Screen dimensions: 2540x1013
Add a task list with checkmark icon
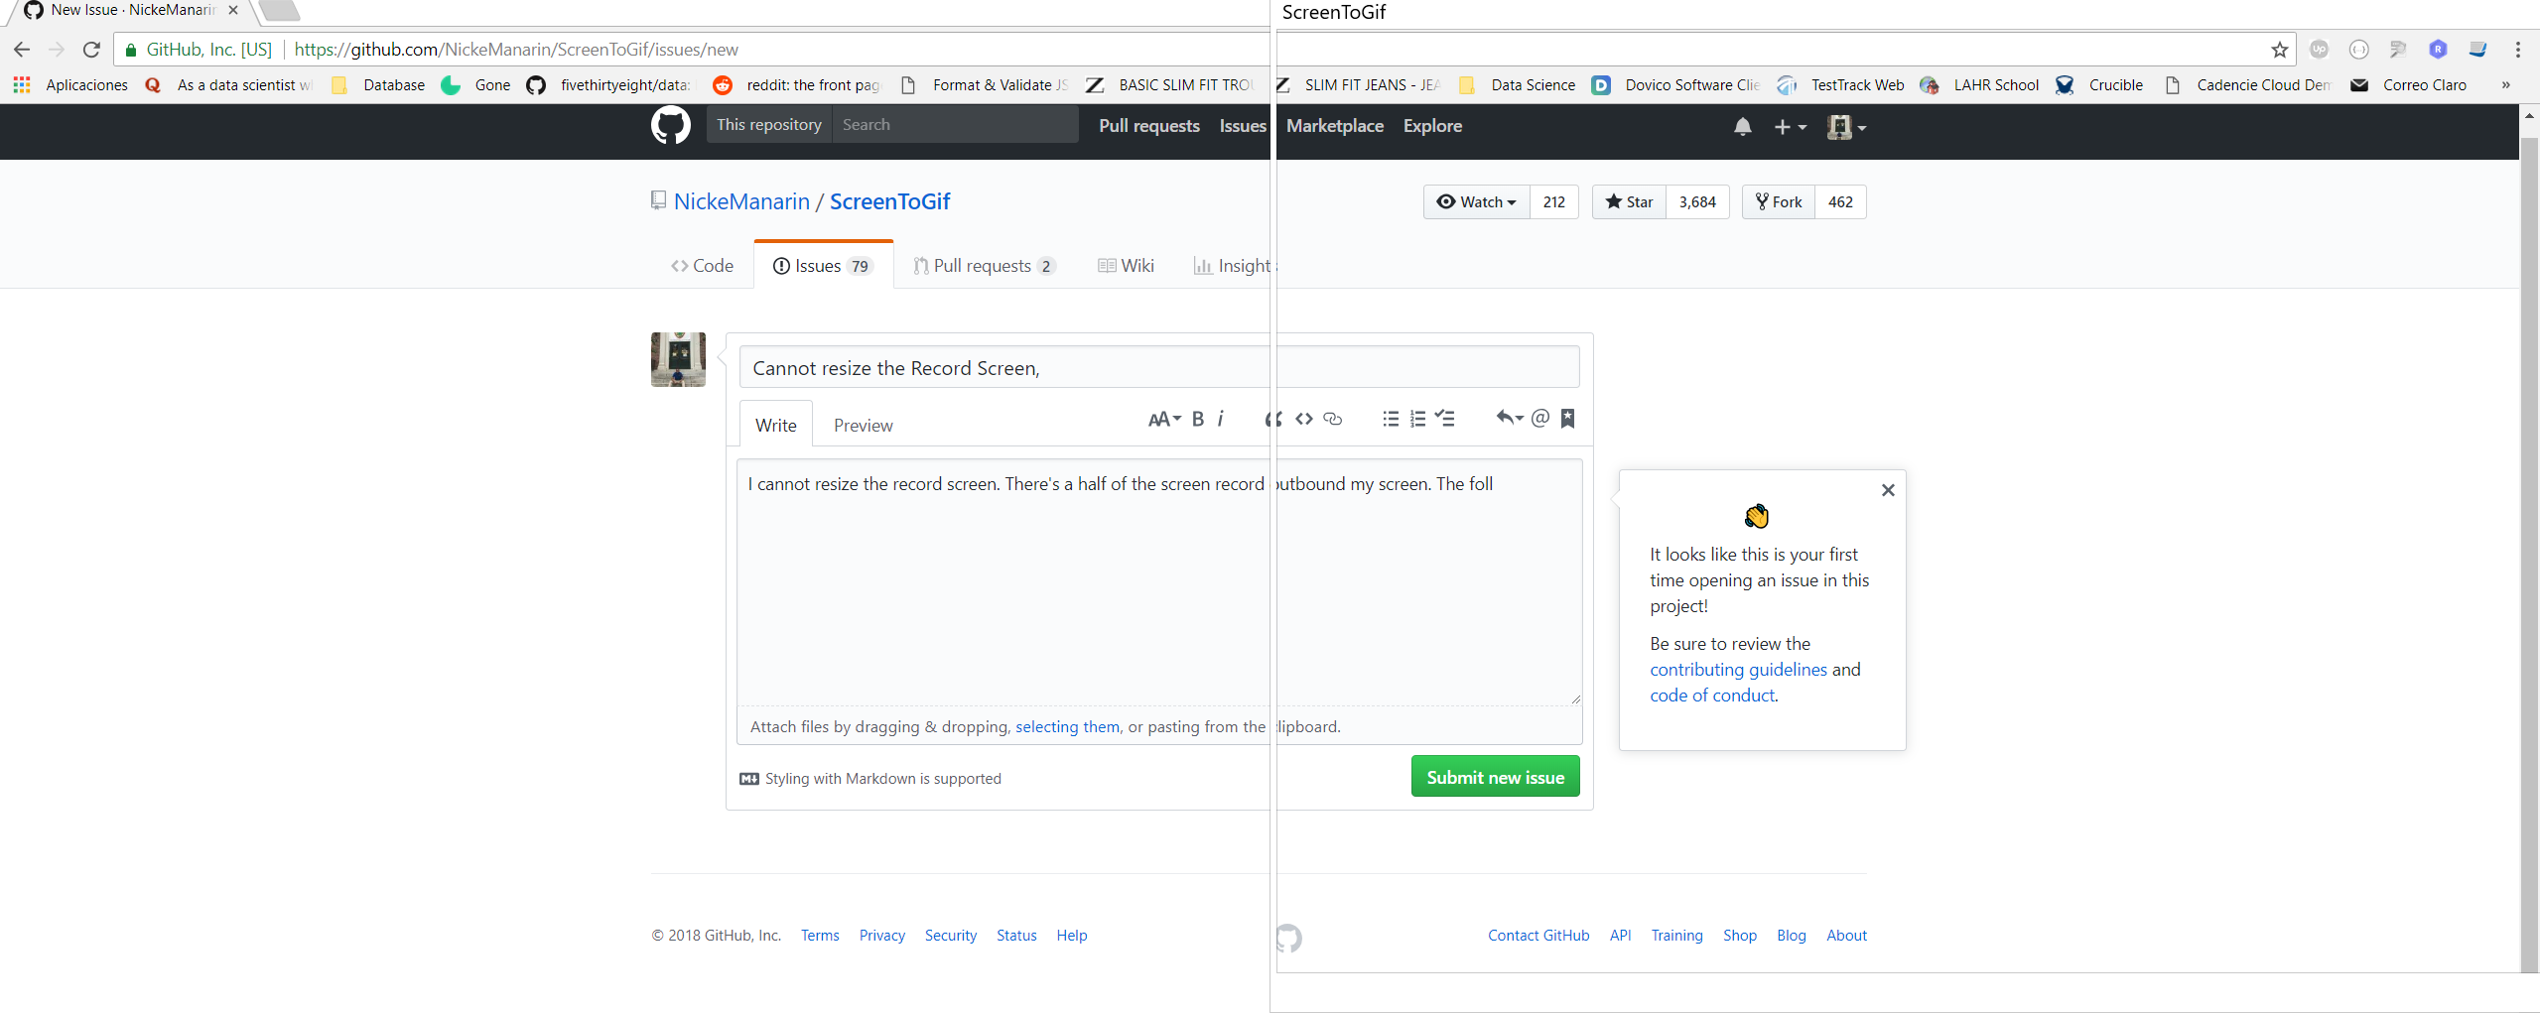coord(1445,419)
